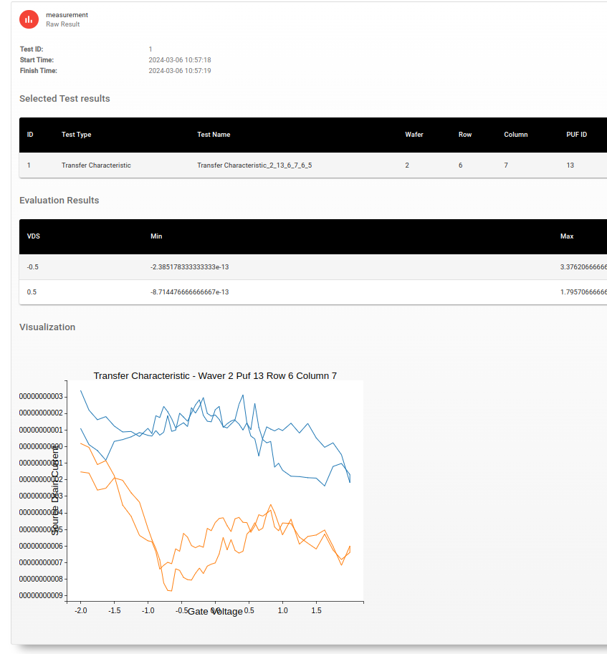Click the 'Evaluation Results' section heading
The width and height of the screenshot is (607, 654).
[x=59, y=201]
